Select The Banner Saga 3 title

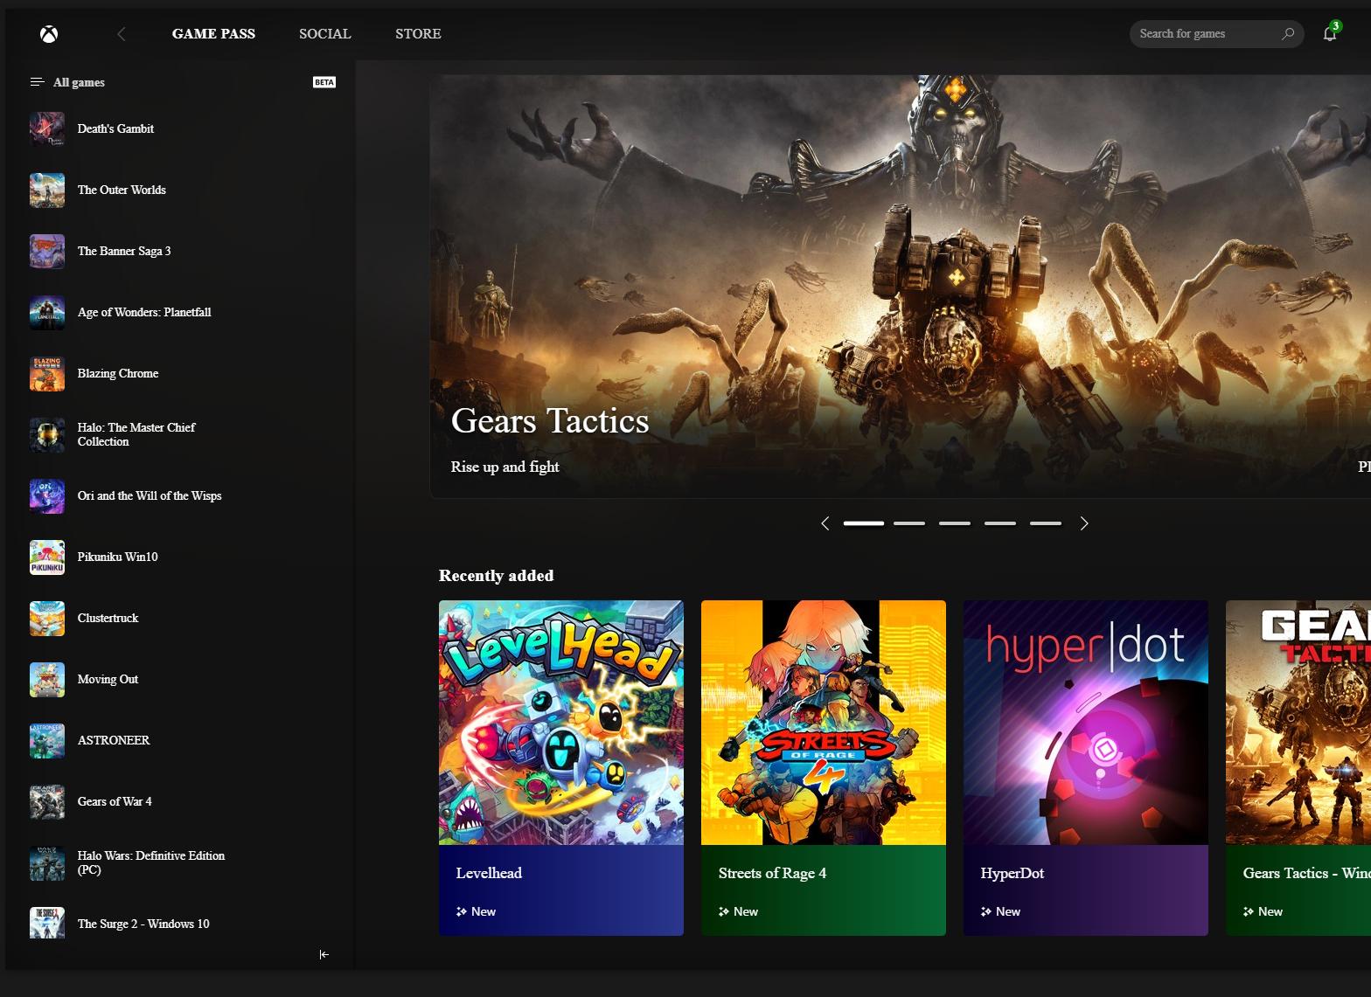tap(124, 251)
